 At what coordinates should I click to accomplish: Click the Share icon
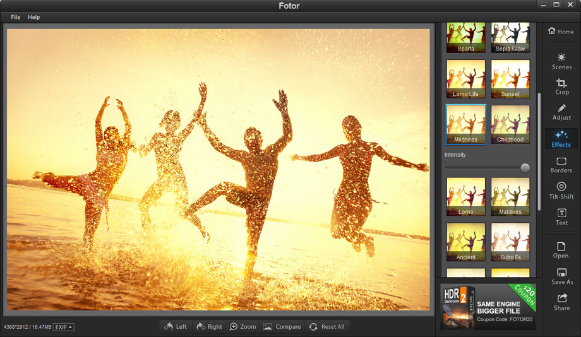click(x=561, y=302)
